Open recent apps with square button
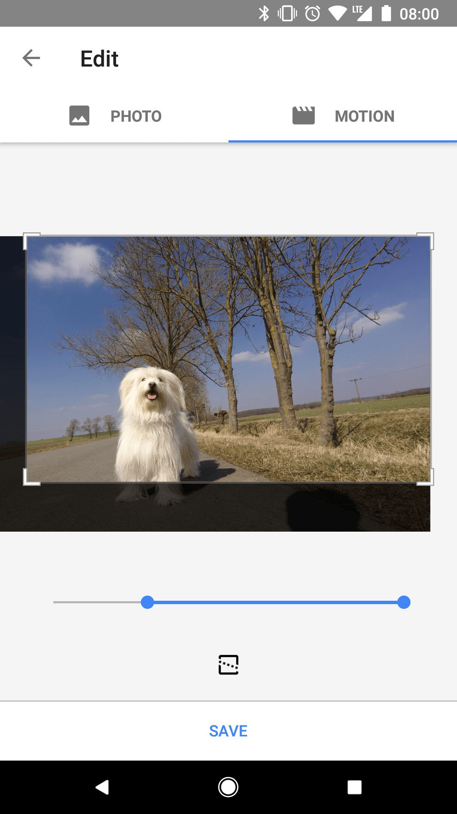457x814 pixels. click(354, 787)
